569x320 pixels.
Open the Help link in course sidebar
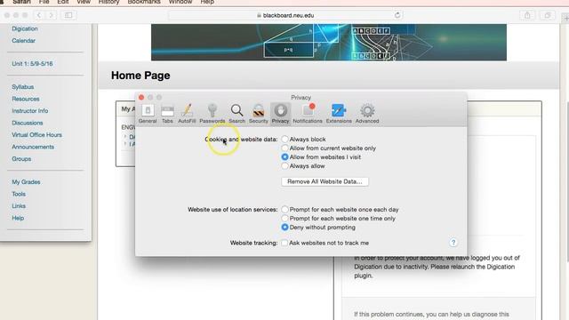18,218
